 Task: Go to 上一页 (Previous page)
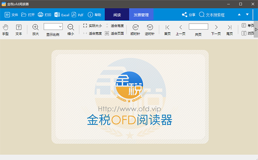[x=181, y=30]
